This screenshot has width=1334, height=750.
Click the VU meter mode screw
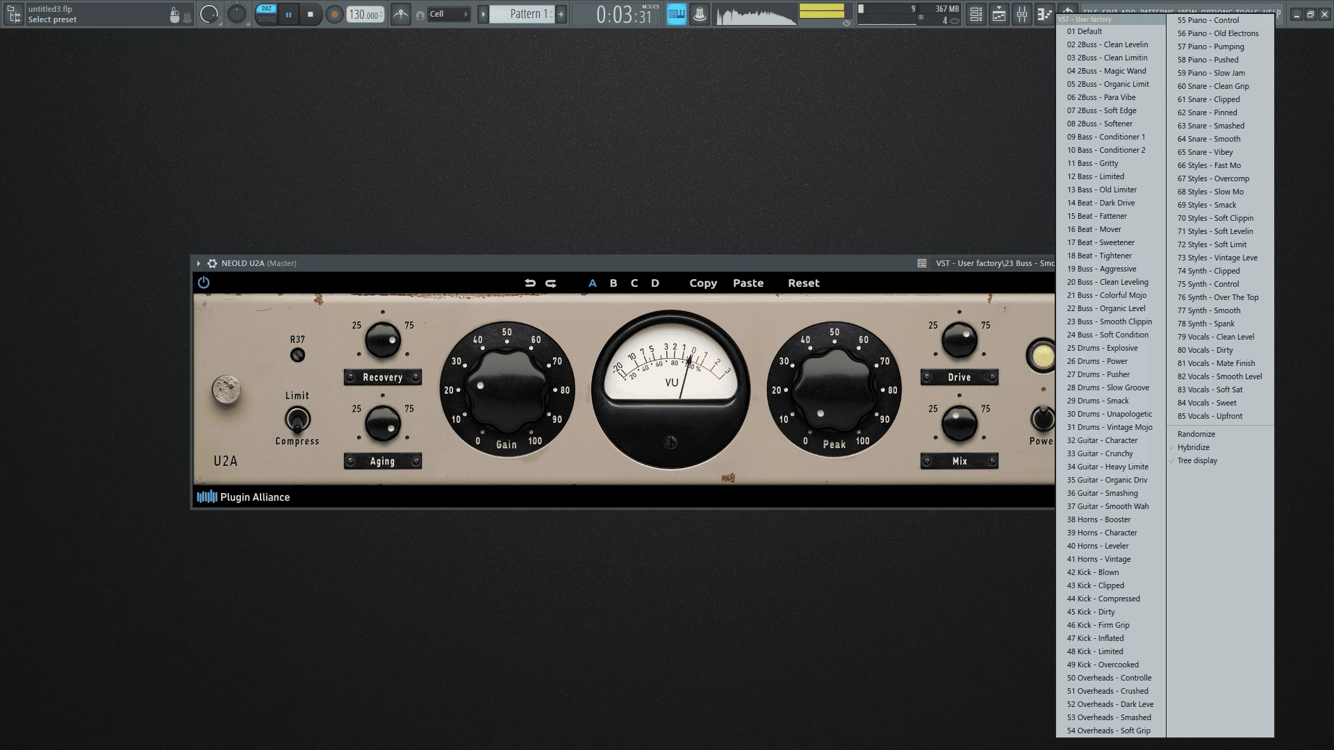pos(670,442)
